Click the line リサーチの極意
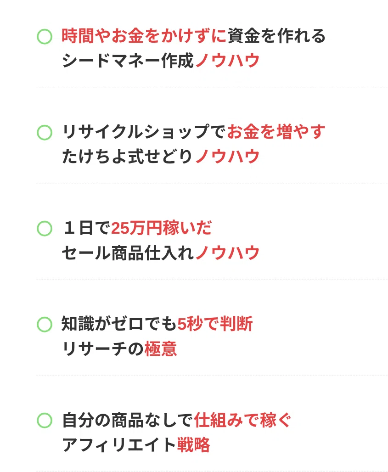The image size is (388, 472). [x=119, y=349]
